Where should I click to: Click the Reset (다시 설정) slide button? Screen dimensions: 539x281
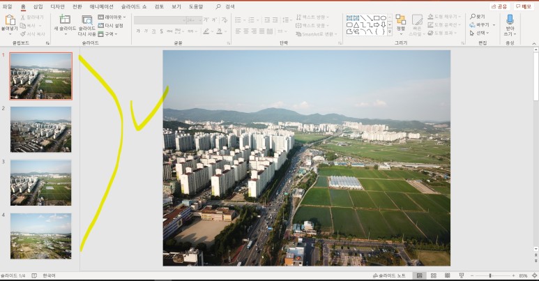tap(111, 26)
